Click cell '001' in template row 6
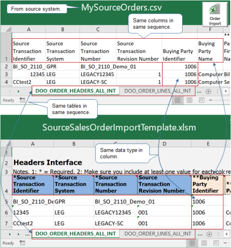This screenshot has height=248, width=231. click(164, 212)
